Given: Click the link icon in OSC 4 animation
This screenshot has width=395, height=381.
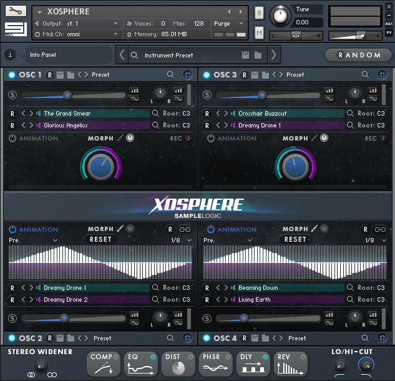Looking at the screenshot, I should pyautogui.click(x=380, y=229).
